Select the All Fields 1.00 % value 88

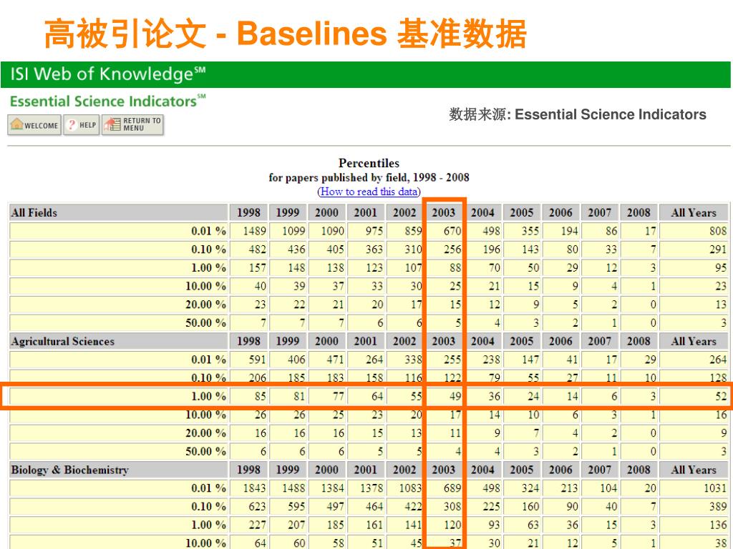point(455,268)
